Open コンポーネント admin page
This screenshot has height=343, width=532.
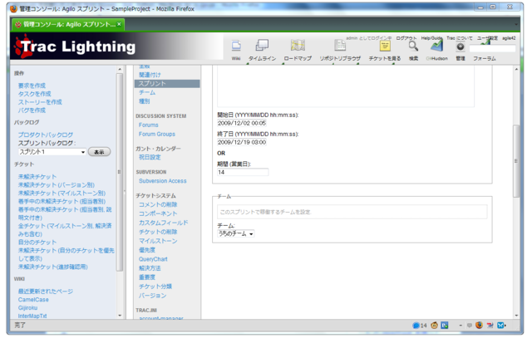pos(158,213)
